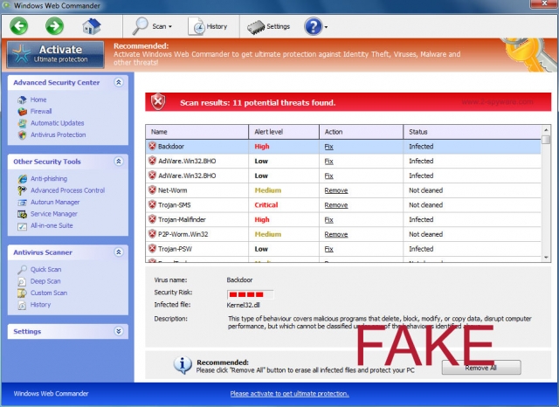Click the Action column header
The image size is (559, 407).
pos(361,132)
